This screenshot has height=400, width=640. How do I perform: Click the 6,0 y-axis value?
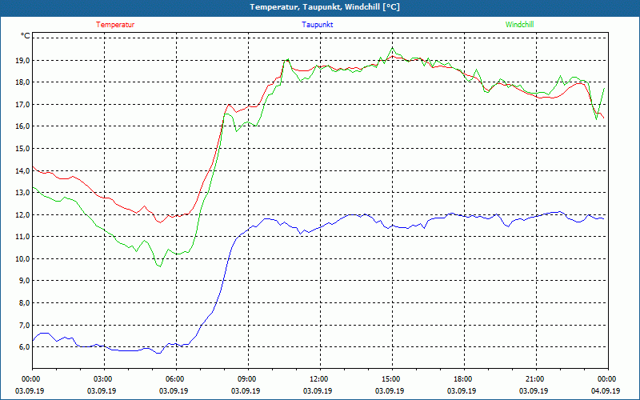point(25,347)
